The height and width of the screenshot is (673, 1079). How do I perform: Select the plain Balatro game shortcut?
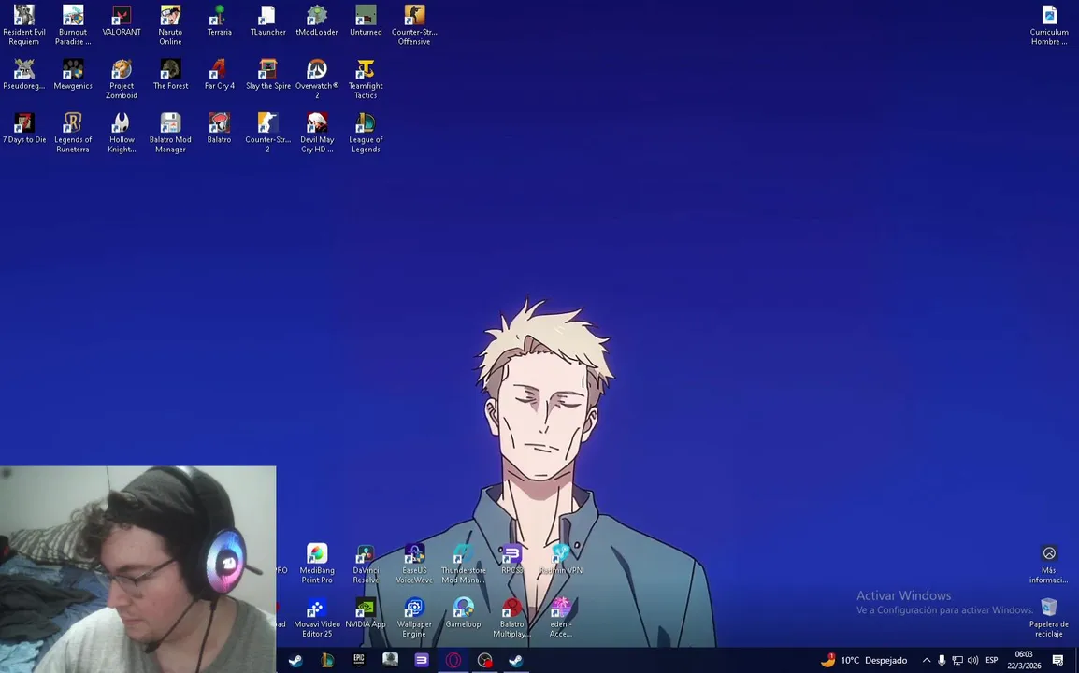tap(220, 128)
